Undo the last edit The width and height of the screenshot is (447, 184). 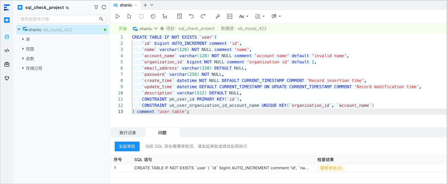pyautogui.click(x=191, y=16)
